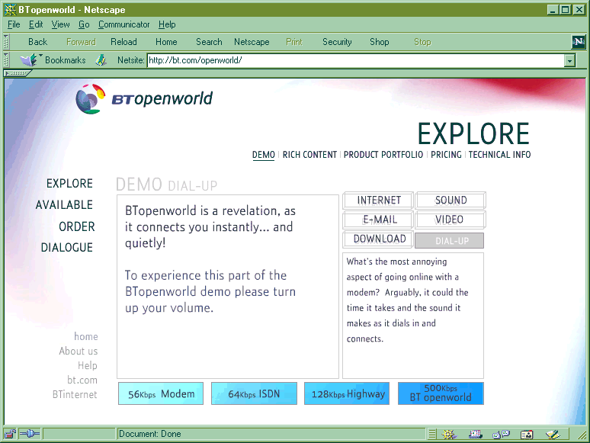Viewport: 590px width, 443px height.
Task: Click the DOWNLOAD demo button
Action: 378,239
